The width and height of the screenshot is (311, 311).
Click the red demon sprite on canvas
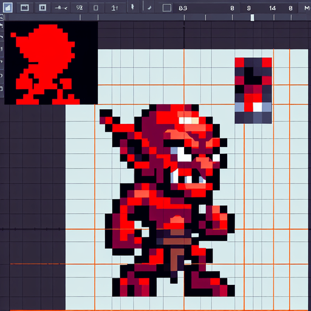(x=168, y=200)
